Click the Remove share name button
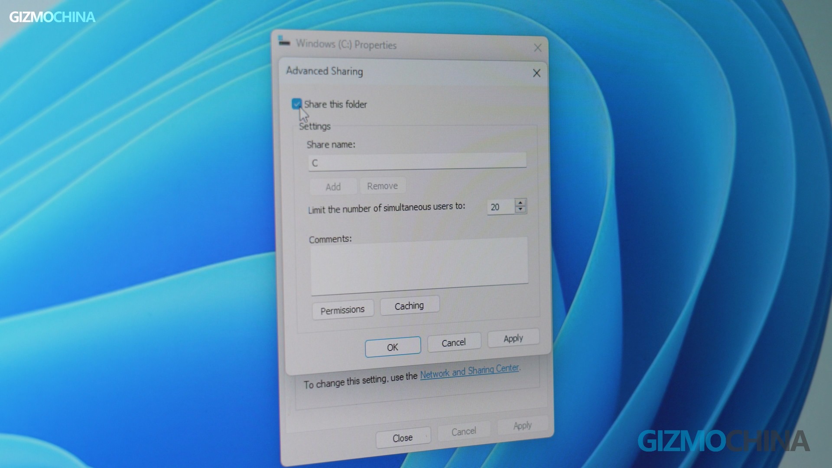Viewport: 832px width, 468px height. coord(382,186)
